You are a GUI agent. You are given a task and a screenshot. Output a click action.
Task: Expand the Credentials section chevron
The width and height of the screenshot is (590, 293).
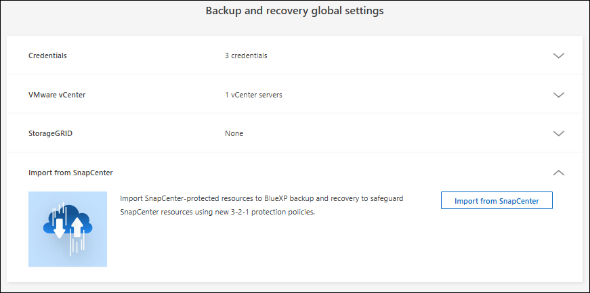coord(558,55)
